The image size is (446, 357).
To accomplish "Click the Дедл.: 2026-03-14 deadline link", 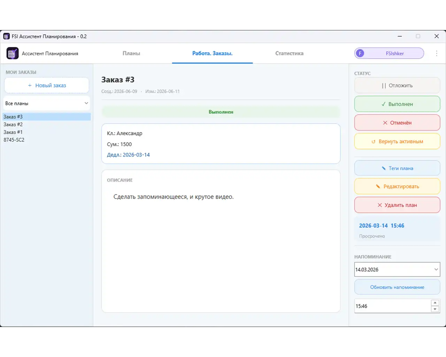I will pyautogui.click(x=128, y=155).
